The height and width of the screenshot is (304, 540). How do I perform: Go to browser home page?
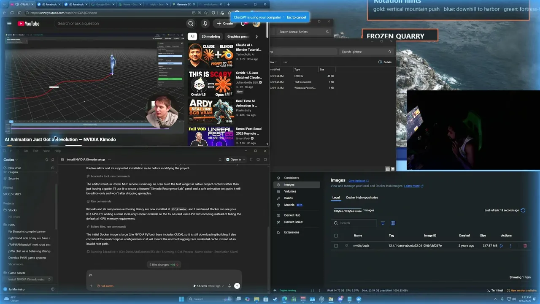19,13
